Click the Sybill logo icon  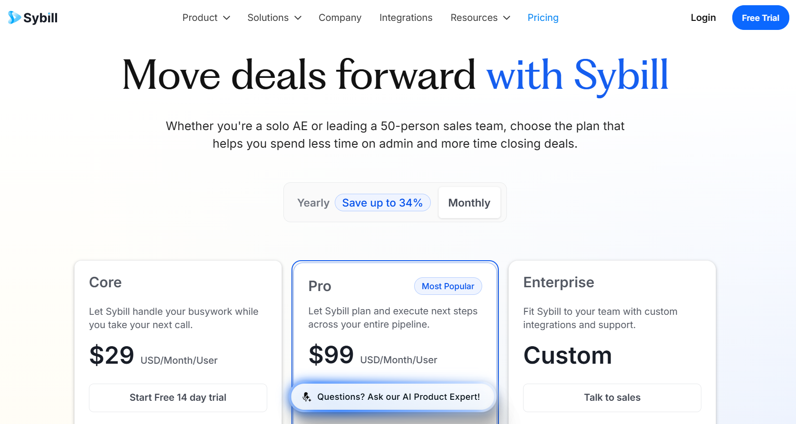[14, 18]
